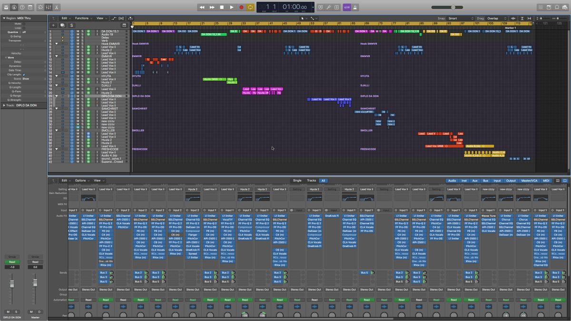Image resolution: width=571 pixels, height=321 pixels.
Task: Mute the DA DON 13.1 track
Action: click(x=78, y=31)
